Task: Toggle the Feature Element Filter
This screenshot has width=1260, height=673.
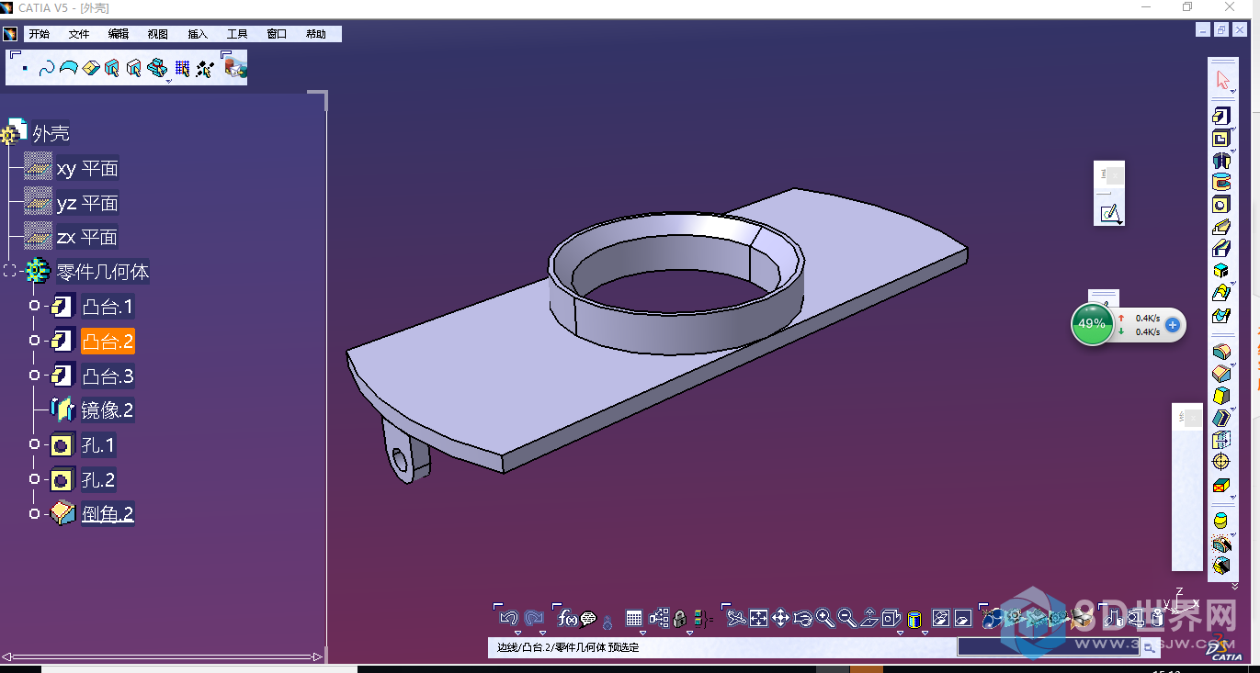Action: point(112,69)
